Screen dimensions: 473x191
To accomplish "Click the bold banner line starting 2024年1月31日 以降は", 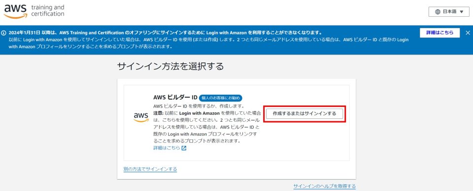I will click(x=166, y=33).
